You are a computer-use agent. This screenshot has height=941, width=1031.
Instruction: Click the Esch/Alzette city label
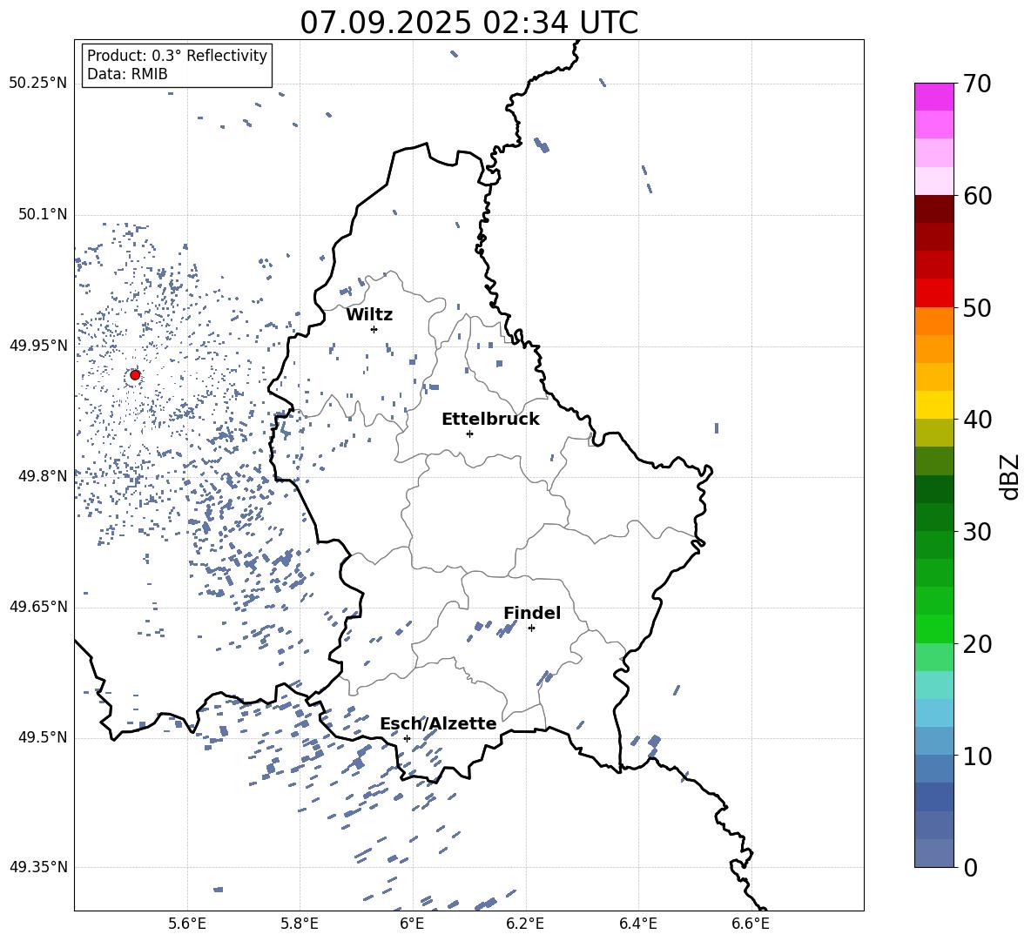[x=439, y=723]
